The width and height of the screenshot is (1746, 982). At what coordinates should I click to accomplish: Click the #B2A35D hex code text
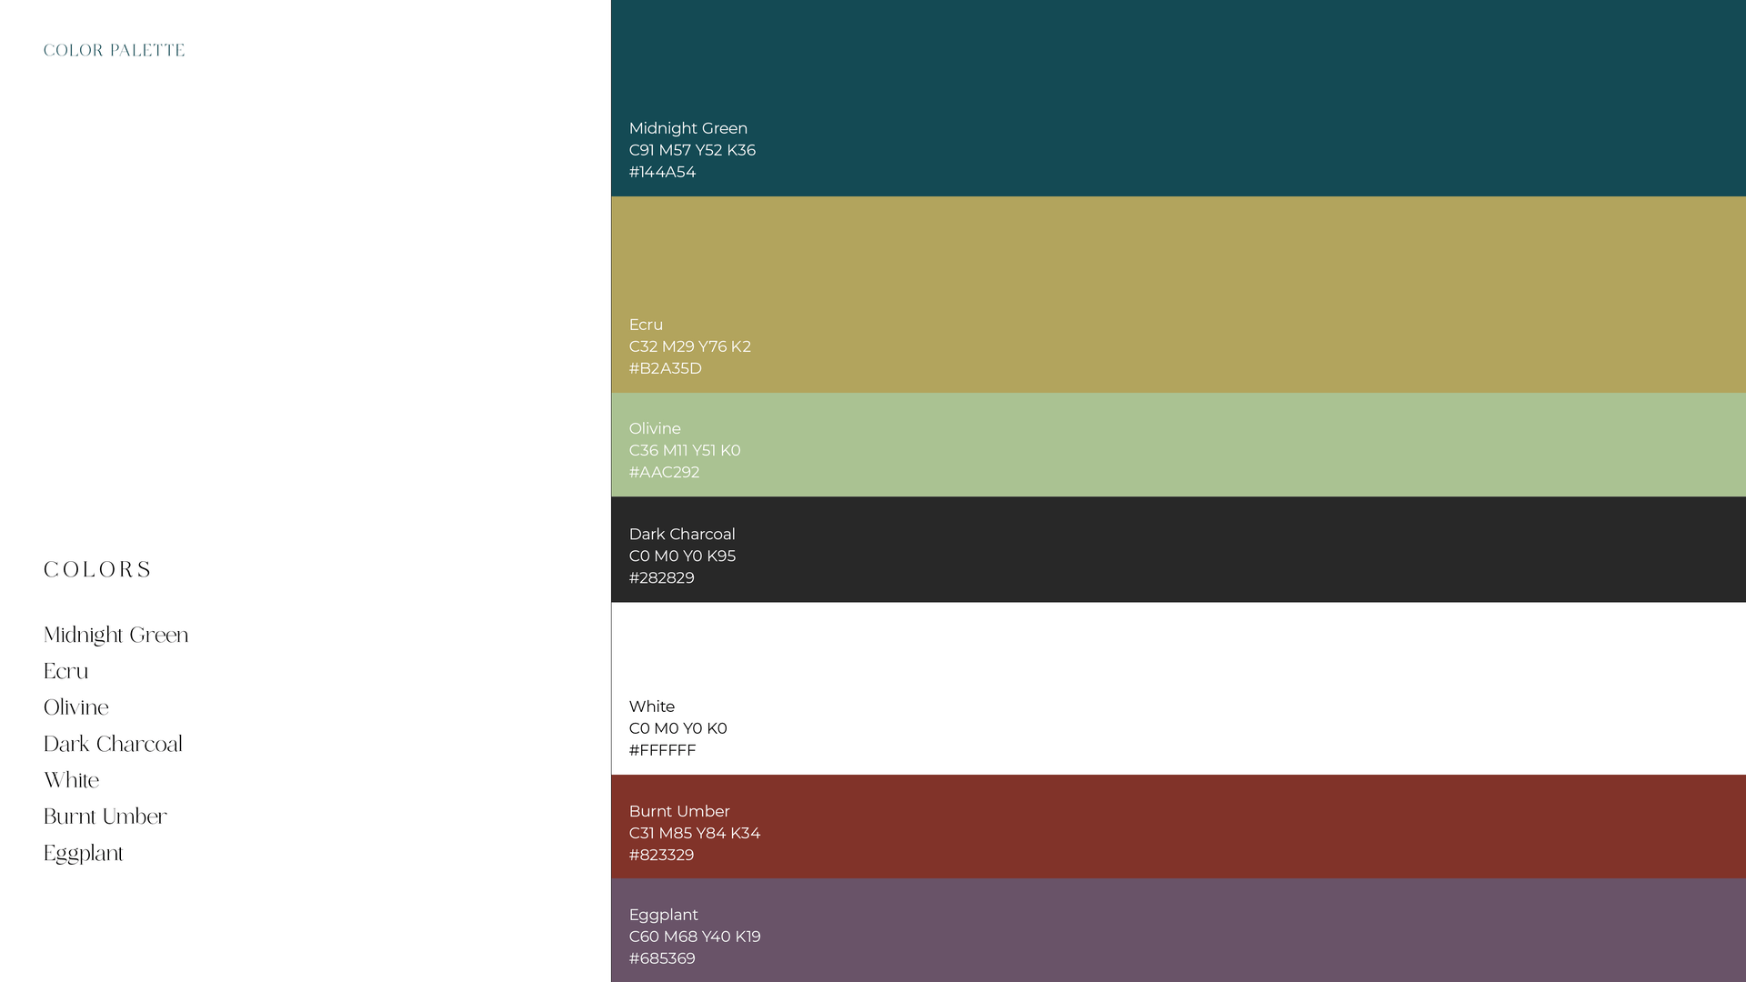pyautogui.click(x=666, y=369)
